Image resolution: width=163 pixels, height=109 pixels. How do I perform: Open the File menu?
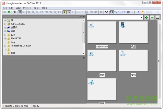point(5,8)
